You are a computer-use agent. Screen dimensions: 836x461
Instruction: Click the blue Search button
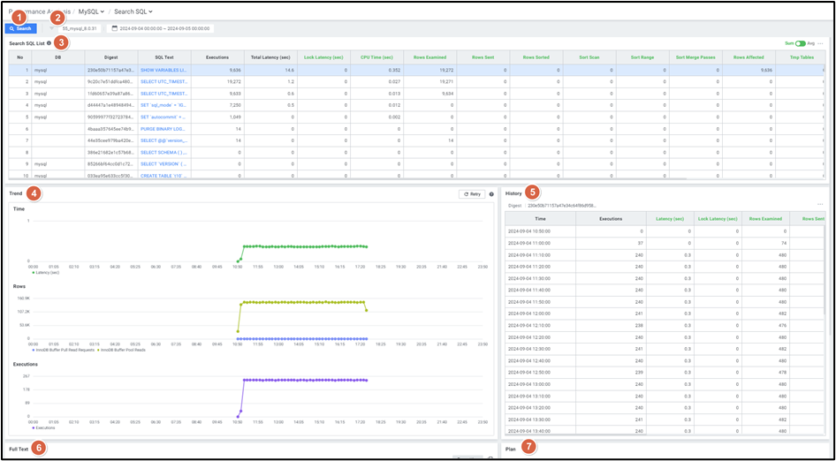[20, 28]
